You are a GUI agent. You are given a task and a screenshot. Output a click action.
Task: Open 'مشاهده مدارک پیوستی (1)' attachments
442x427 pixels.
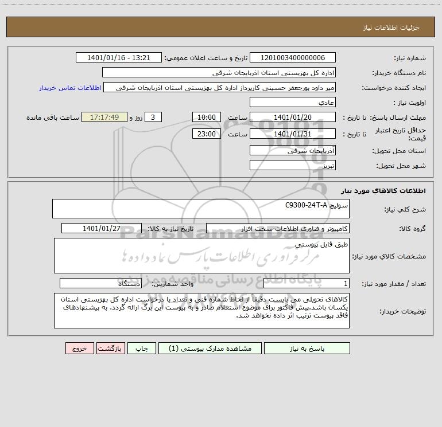[x=210, y=348]
